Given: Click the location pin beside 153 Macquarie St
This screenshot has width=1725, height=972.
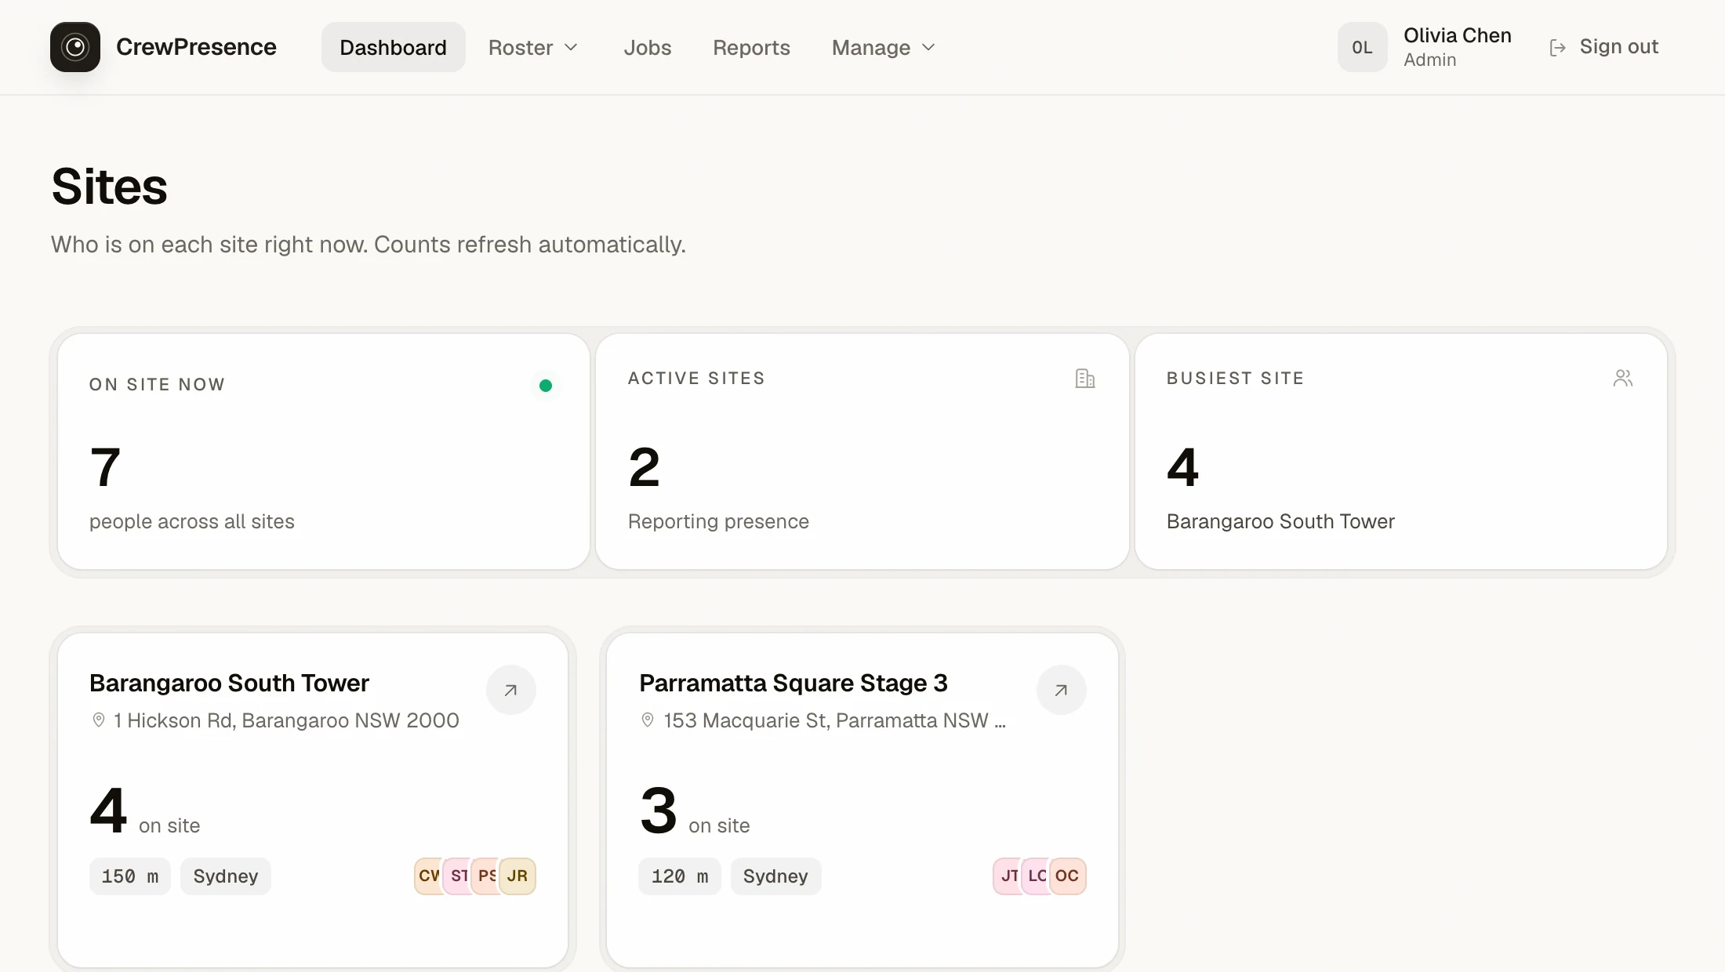Looking at the screenshot, I should 648,720.
